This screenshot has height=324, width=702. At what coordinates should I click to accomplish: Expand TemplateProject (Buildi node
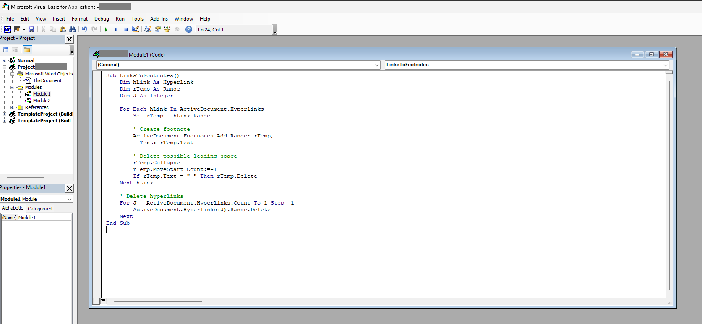(5, 114)
